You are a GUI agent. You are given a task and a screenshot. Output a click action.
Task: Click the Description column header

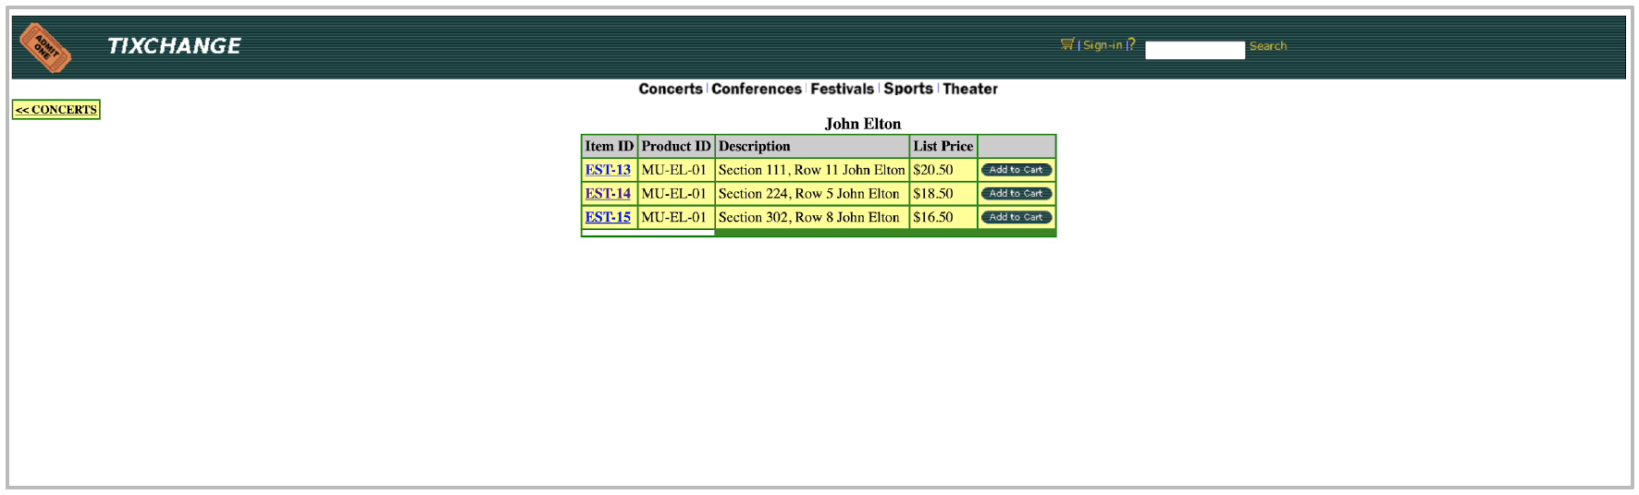(812, 146)
